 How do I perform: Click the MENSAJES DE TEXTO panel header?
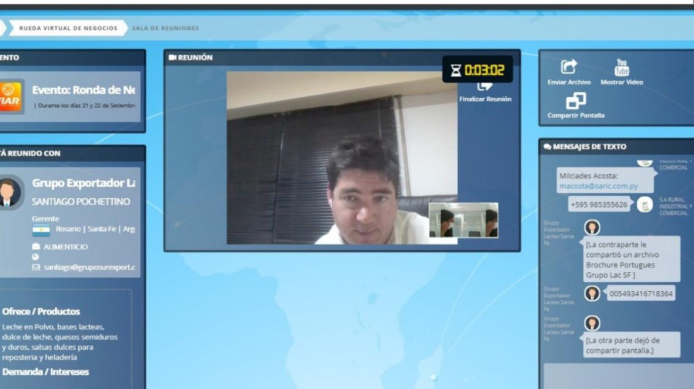(615, 146)
